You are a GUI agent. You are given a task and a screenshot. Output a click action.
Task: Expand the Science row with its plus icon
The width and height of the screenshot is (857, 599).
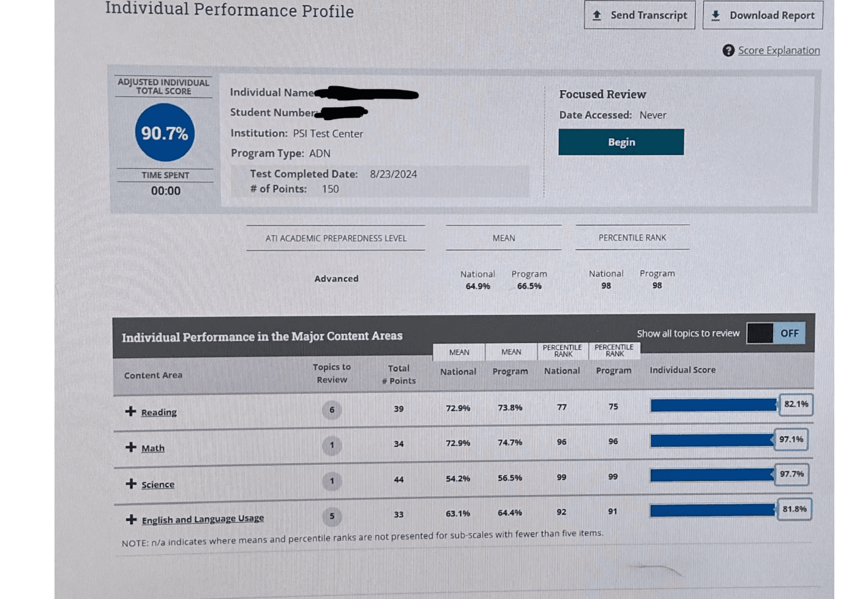click(130, 483)
